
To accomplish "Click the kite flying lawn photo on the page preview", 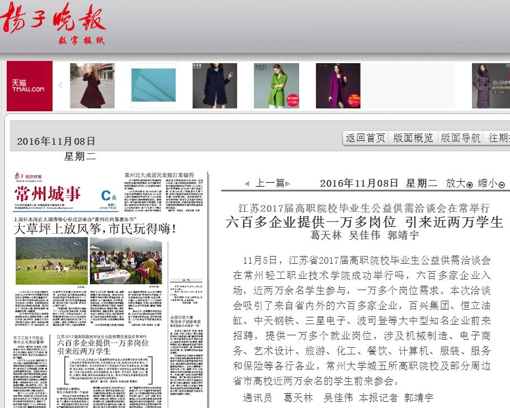I will pos(51,260).
